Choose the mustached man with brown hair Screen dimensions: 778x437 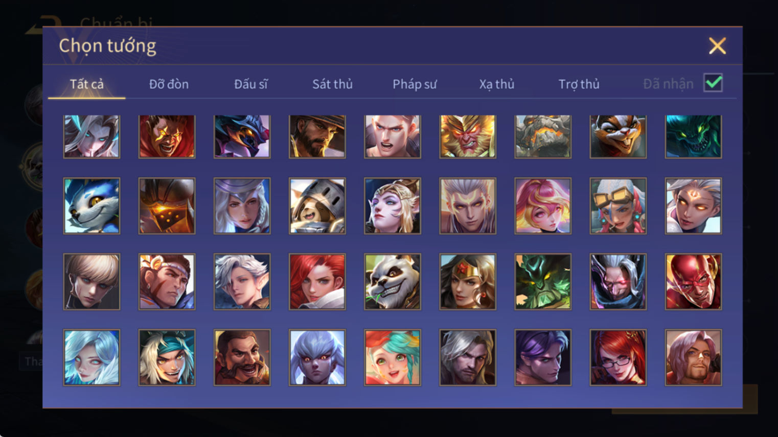pos(242,357)
